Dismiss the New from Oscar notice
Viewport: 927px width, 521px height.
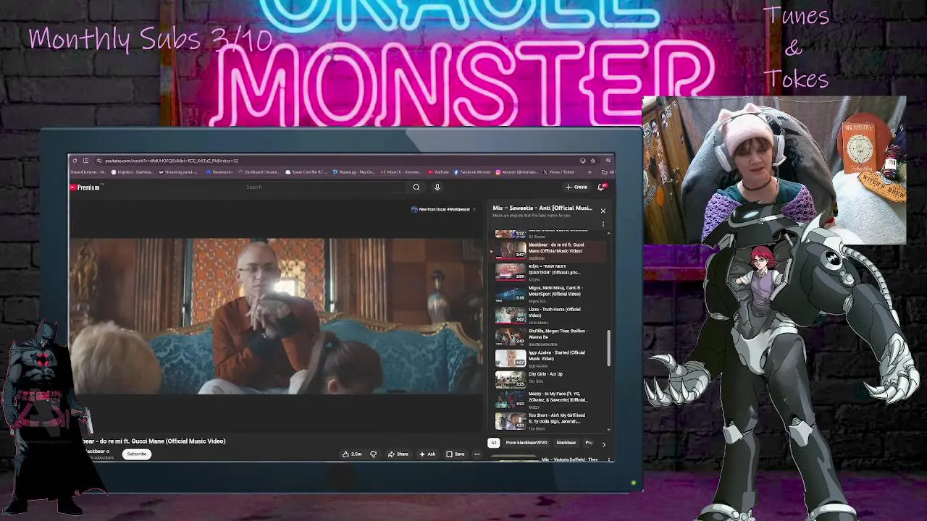click(474, 209)
